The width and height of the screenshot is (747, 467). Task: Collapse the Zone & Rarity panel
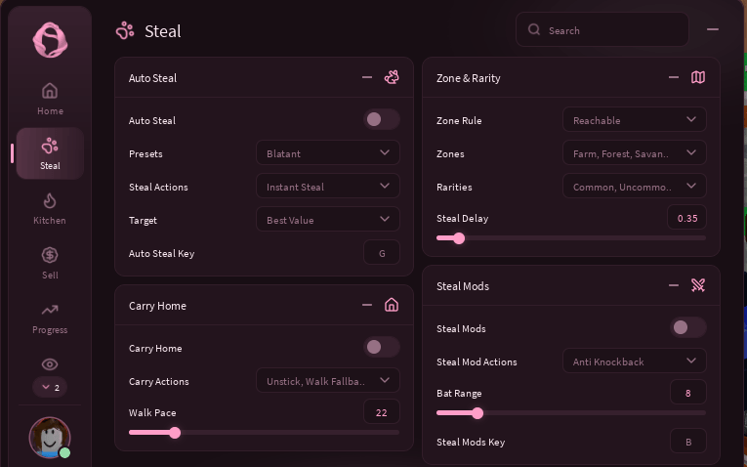pos(674,77)
